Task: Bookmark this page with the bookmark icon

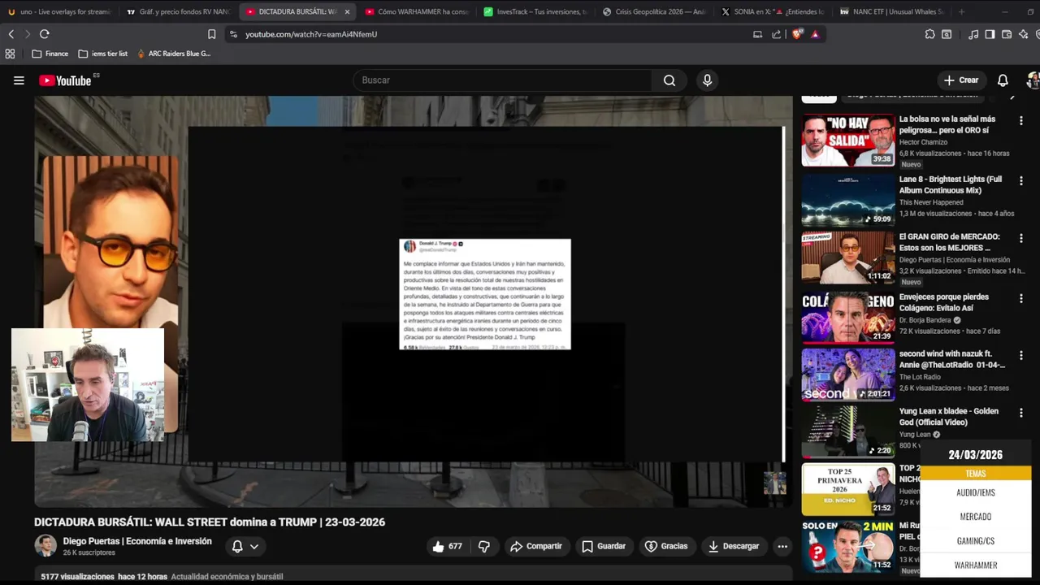Action: tap(212, 34)
